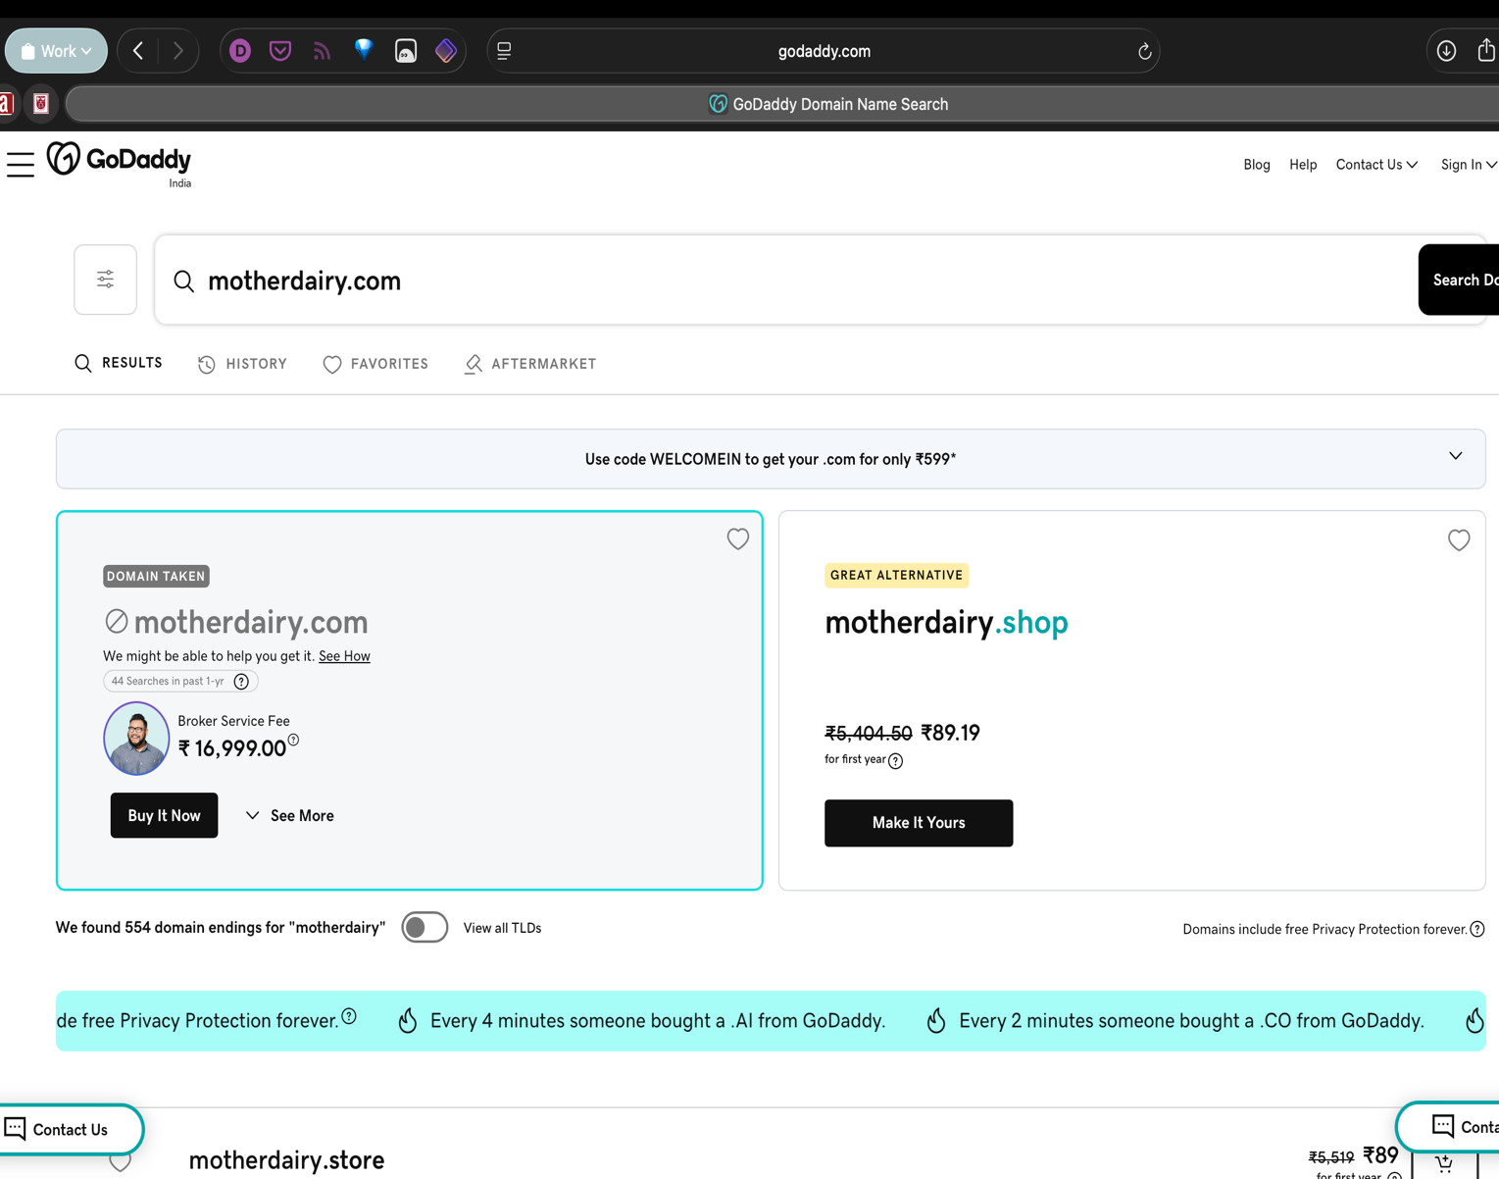This screenshot has width=1499, height=1179.
Task: Add motherdairy.store to cart
Action: 1444,1162
